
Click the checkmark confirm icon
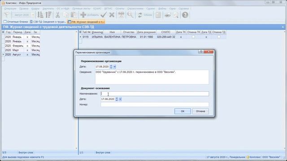tap(104, 15)
